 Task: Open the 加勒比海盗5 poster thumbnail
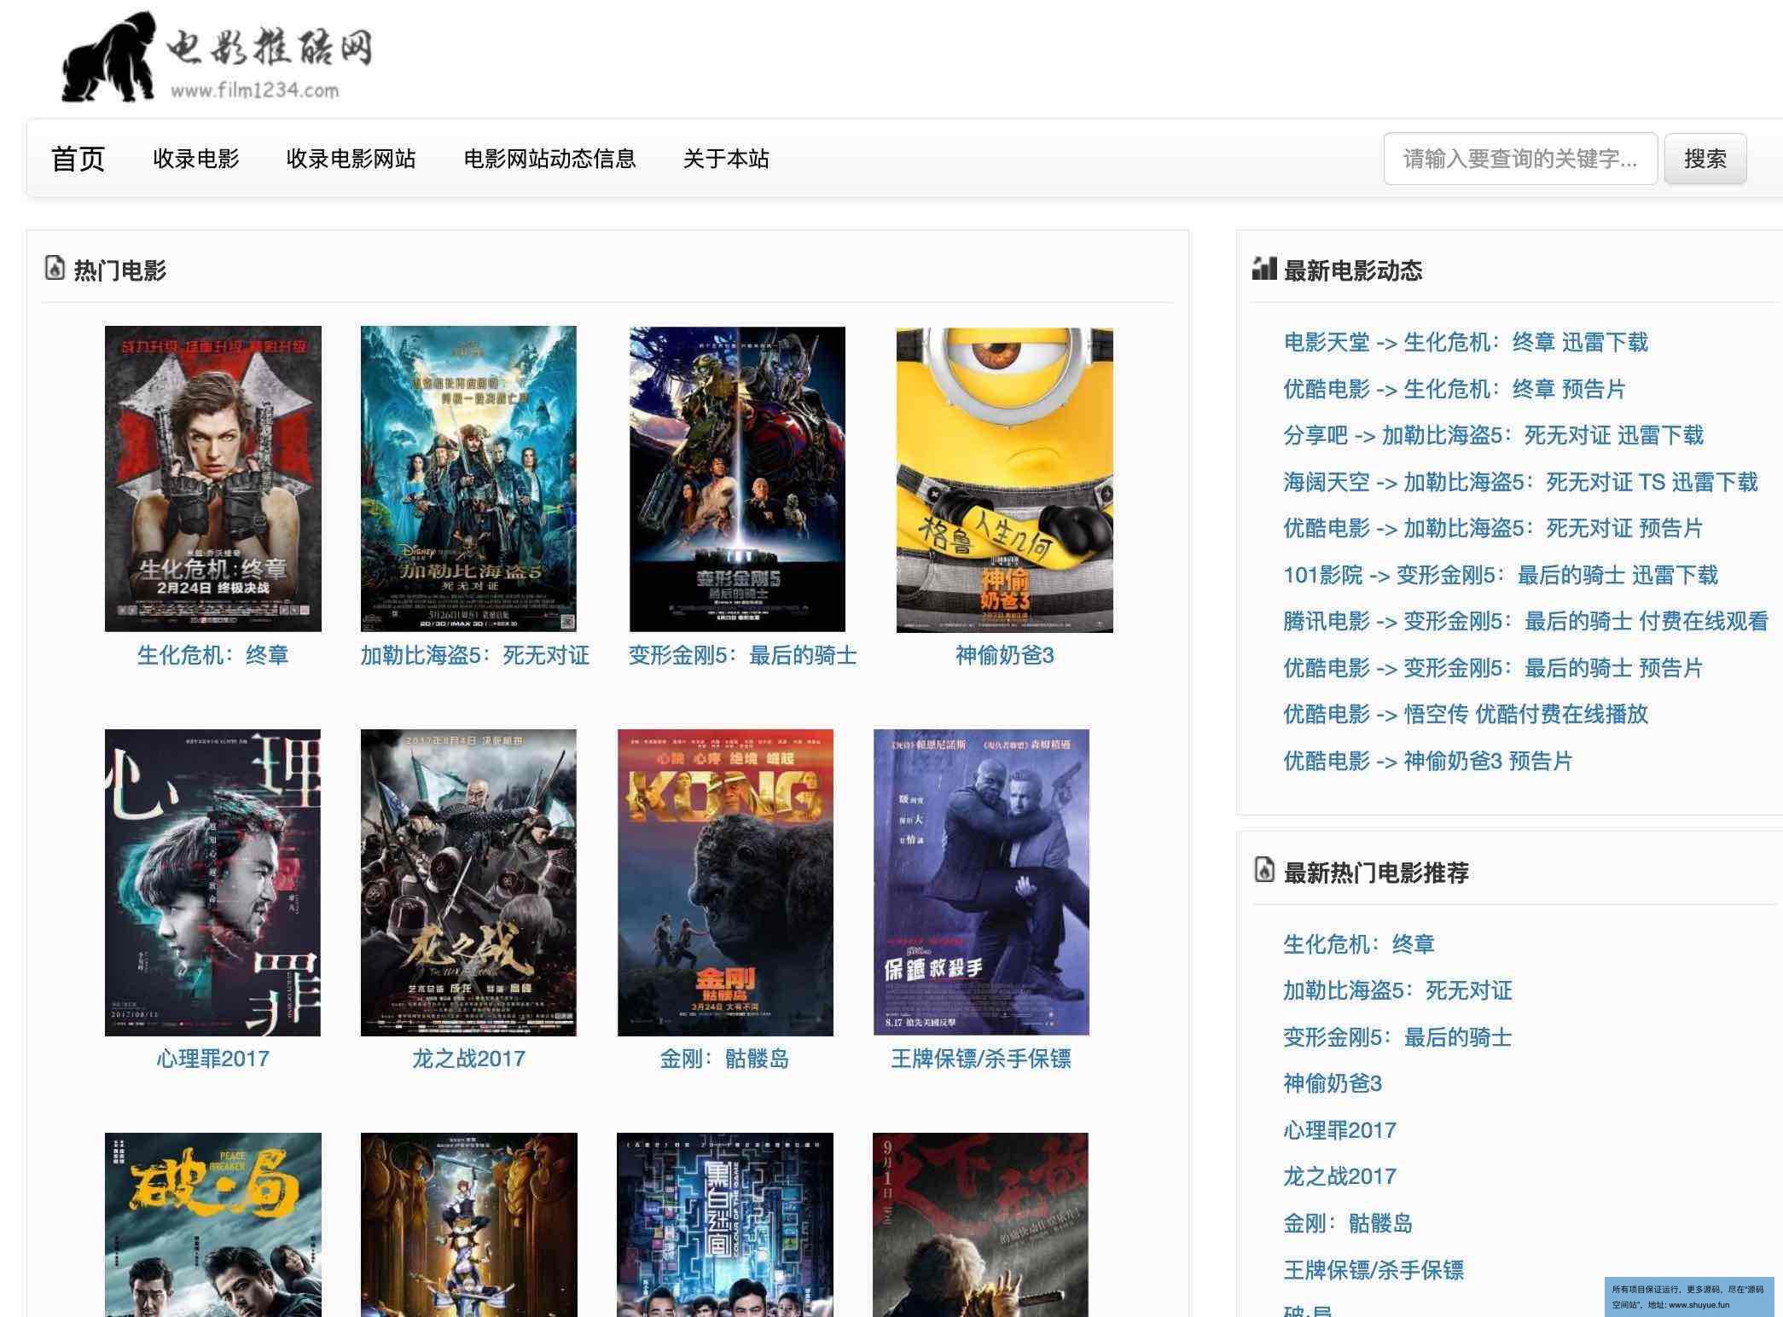point(468,479)
